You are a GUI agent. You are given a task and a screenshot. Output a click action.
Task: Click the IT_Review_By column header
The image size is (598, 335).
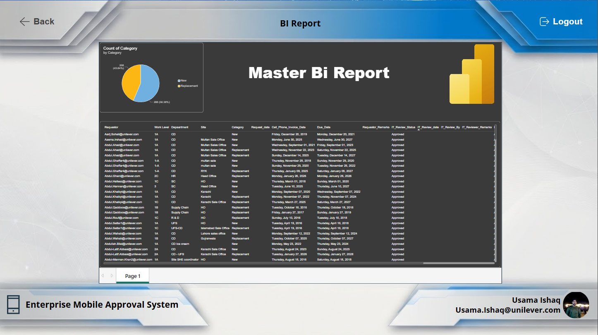coord(450,127)
